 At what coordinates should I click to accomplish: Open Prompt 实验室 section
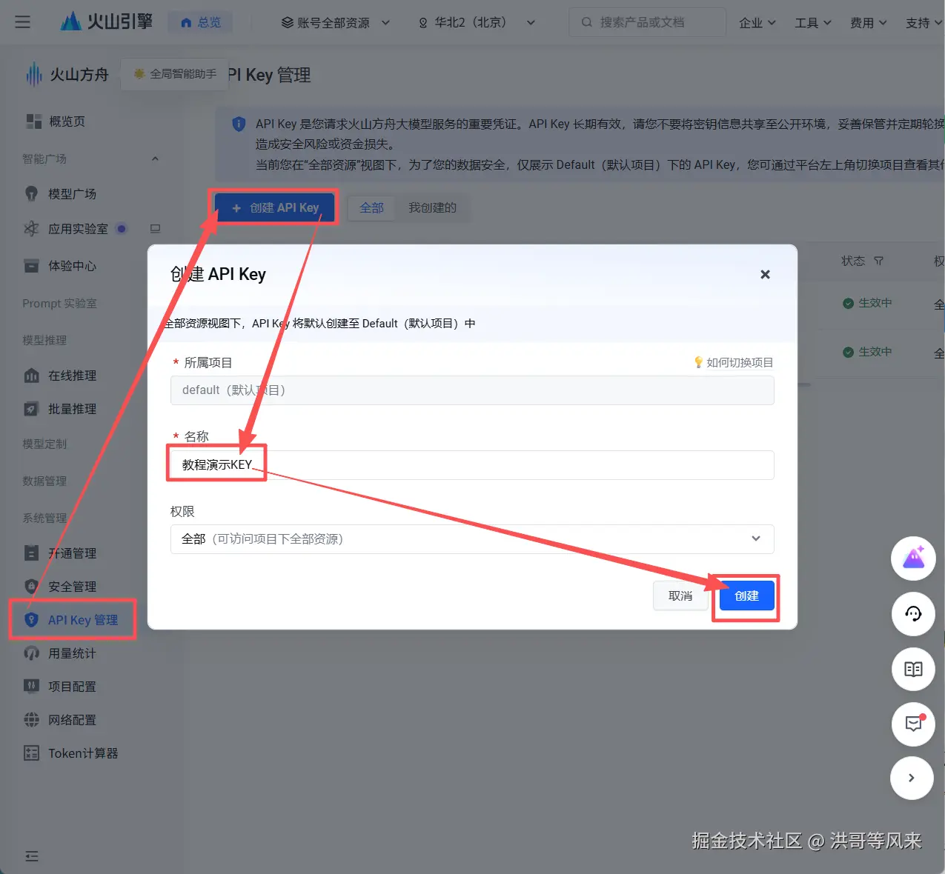click(59, 304)
